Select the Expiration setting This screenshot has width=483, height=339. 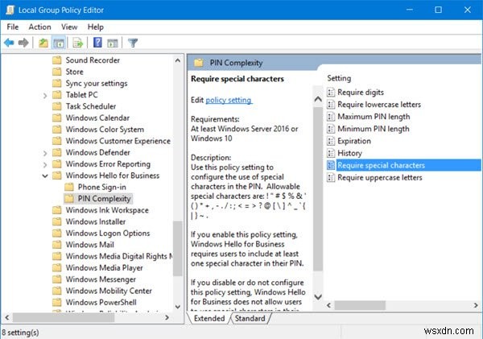pos(354,141)
